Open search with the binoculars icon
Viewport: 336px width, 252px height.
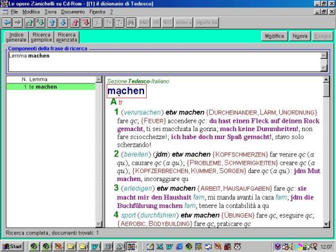(x=131, y=23)
